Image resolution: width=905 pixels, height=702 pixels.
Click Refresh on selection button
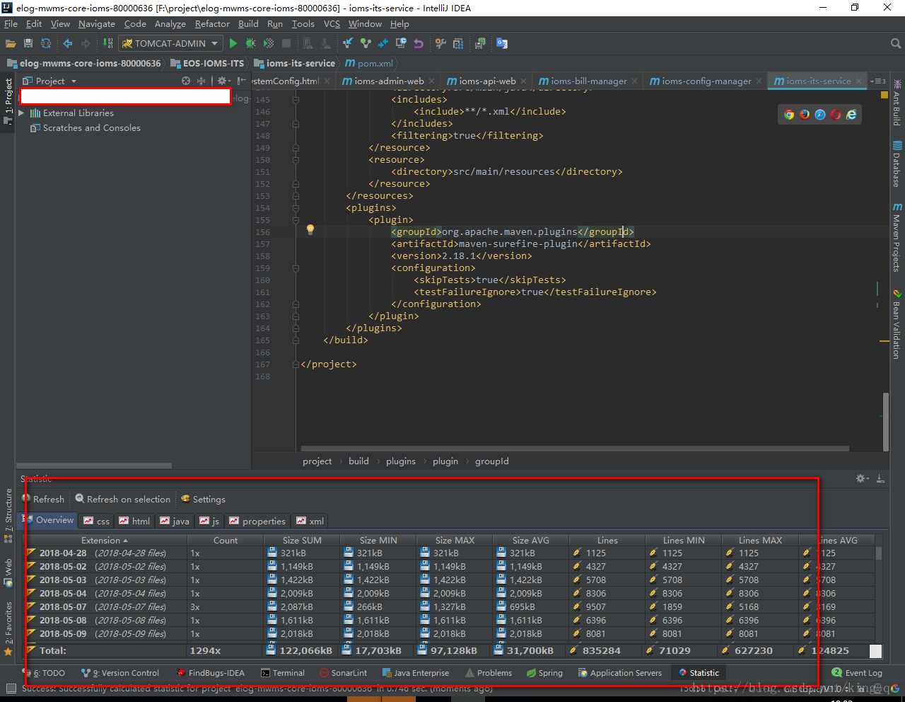click(x=123, y=499)
